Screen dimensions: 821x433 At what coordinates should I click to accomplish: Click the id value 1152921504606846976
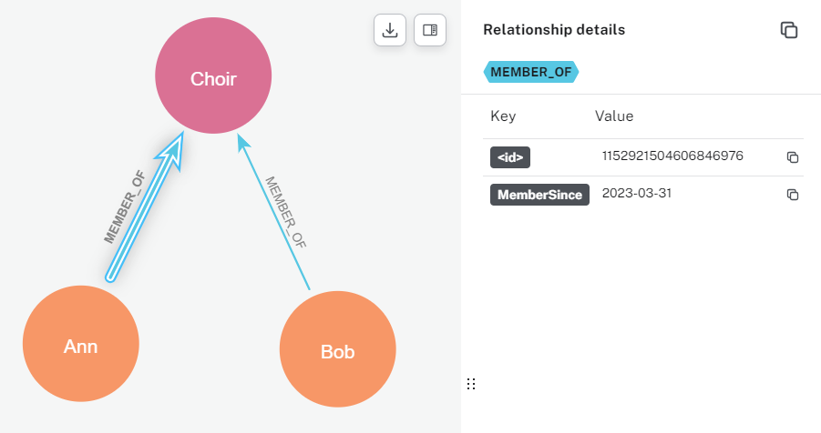click(x=672, y=156)
